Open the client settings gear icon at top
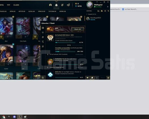The image size is (149, 119). pyautogui.click(x=104, y=2)
